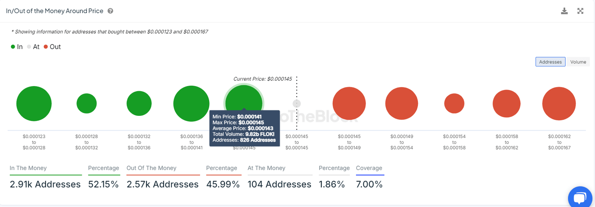Download the chart data
Image resolution: width=595 pixels, height=207 pixels.
click(x=564, y=11)
